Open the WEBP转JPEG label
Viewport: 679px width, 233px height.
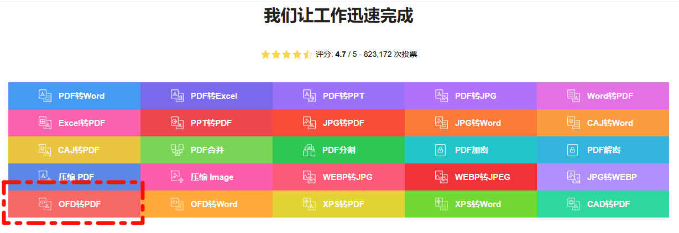coord(483,177)
